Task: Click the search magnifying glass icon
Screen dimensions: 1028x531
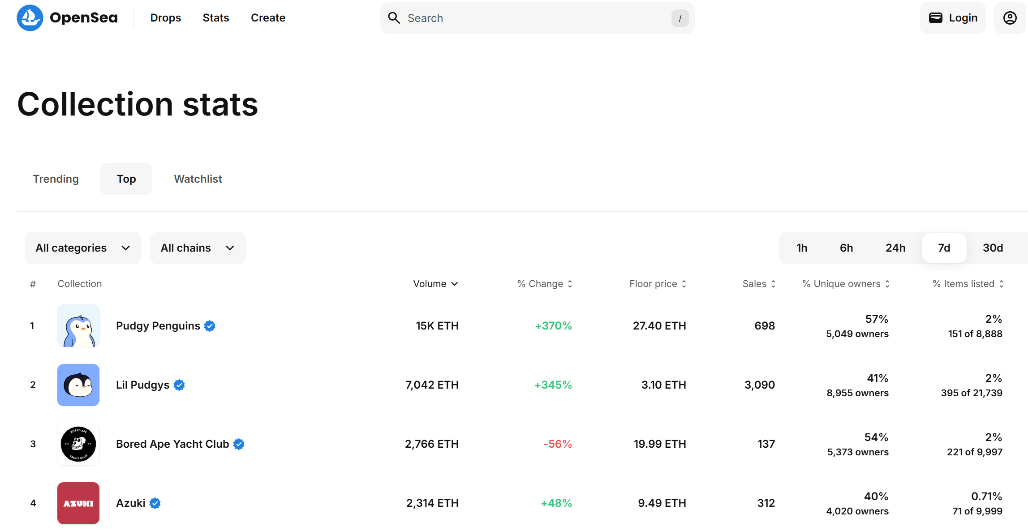Action: point(394,18)
